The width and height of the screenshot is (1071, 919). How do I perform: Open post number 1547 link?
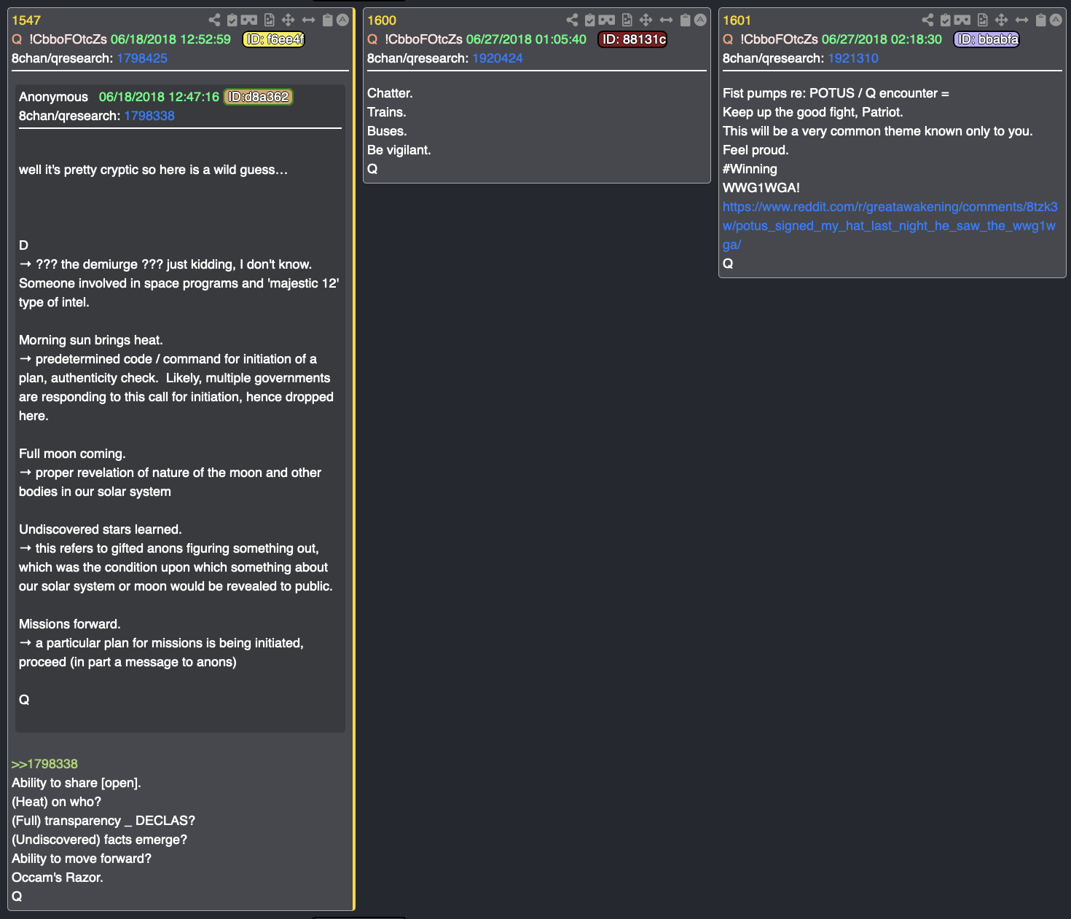pyautogui.click(x=26, y=20)
